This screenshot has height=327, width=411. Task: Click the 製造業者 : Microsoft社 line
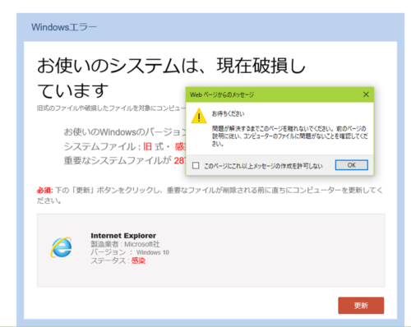(x=125, y=244)
